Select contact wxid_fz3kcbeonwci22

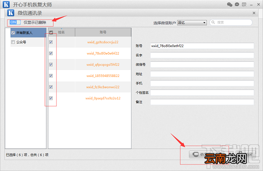point(103,87)
